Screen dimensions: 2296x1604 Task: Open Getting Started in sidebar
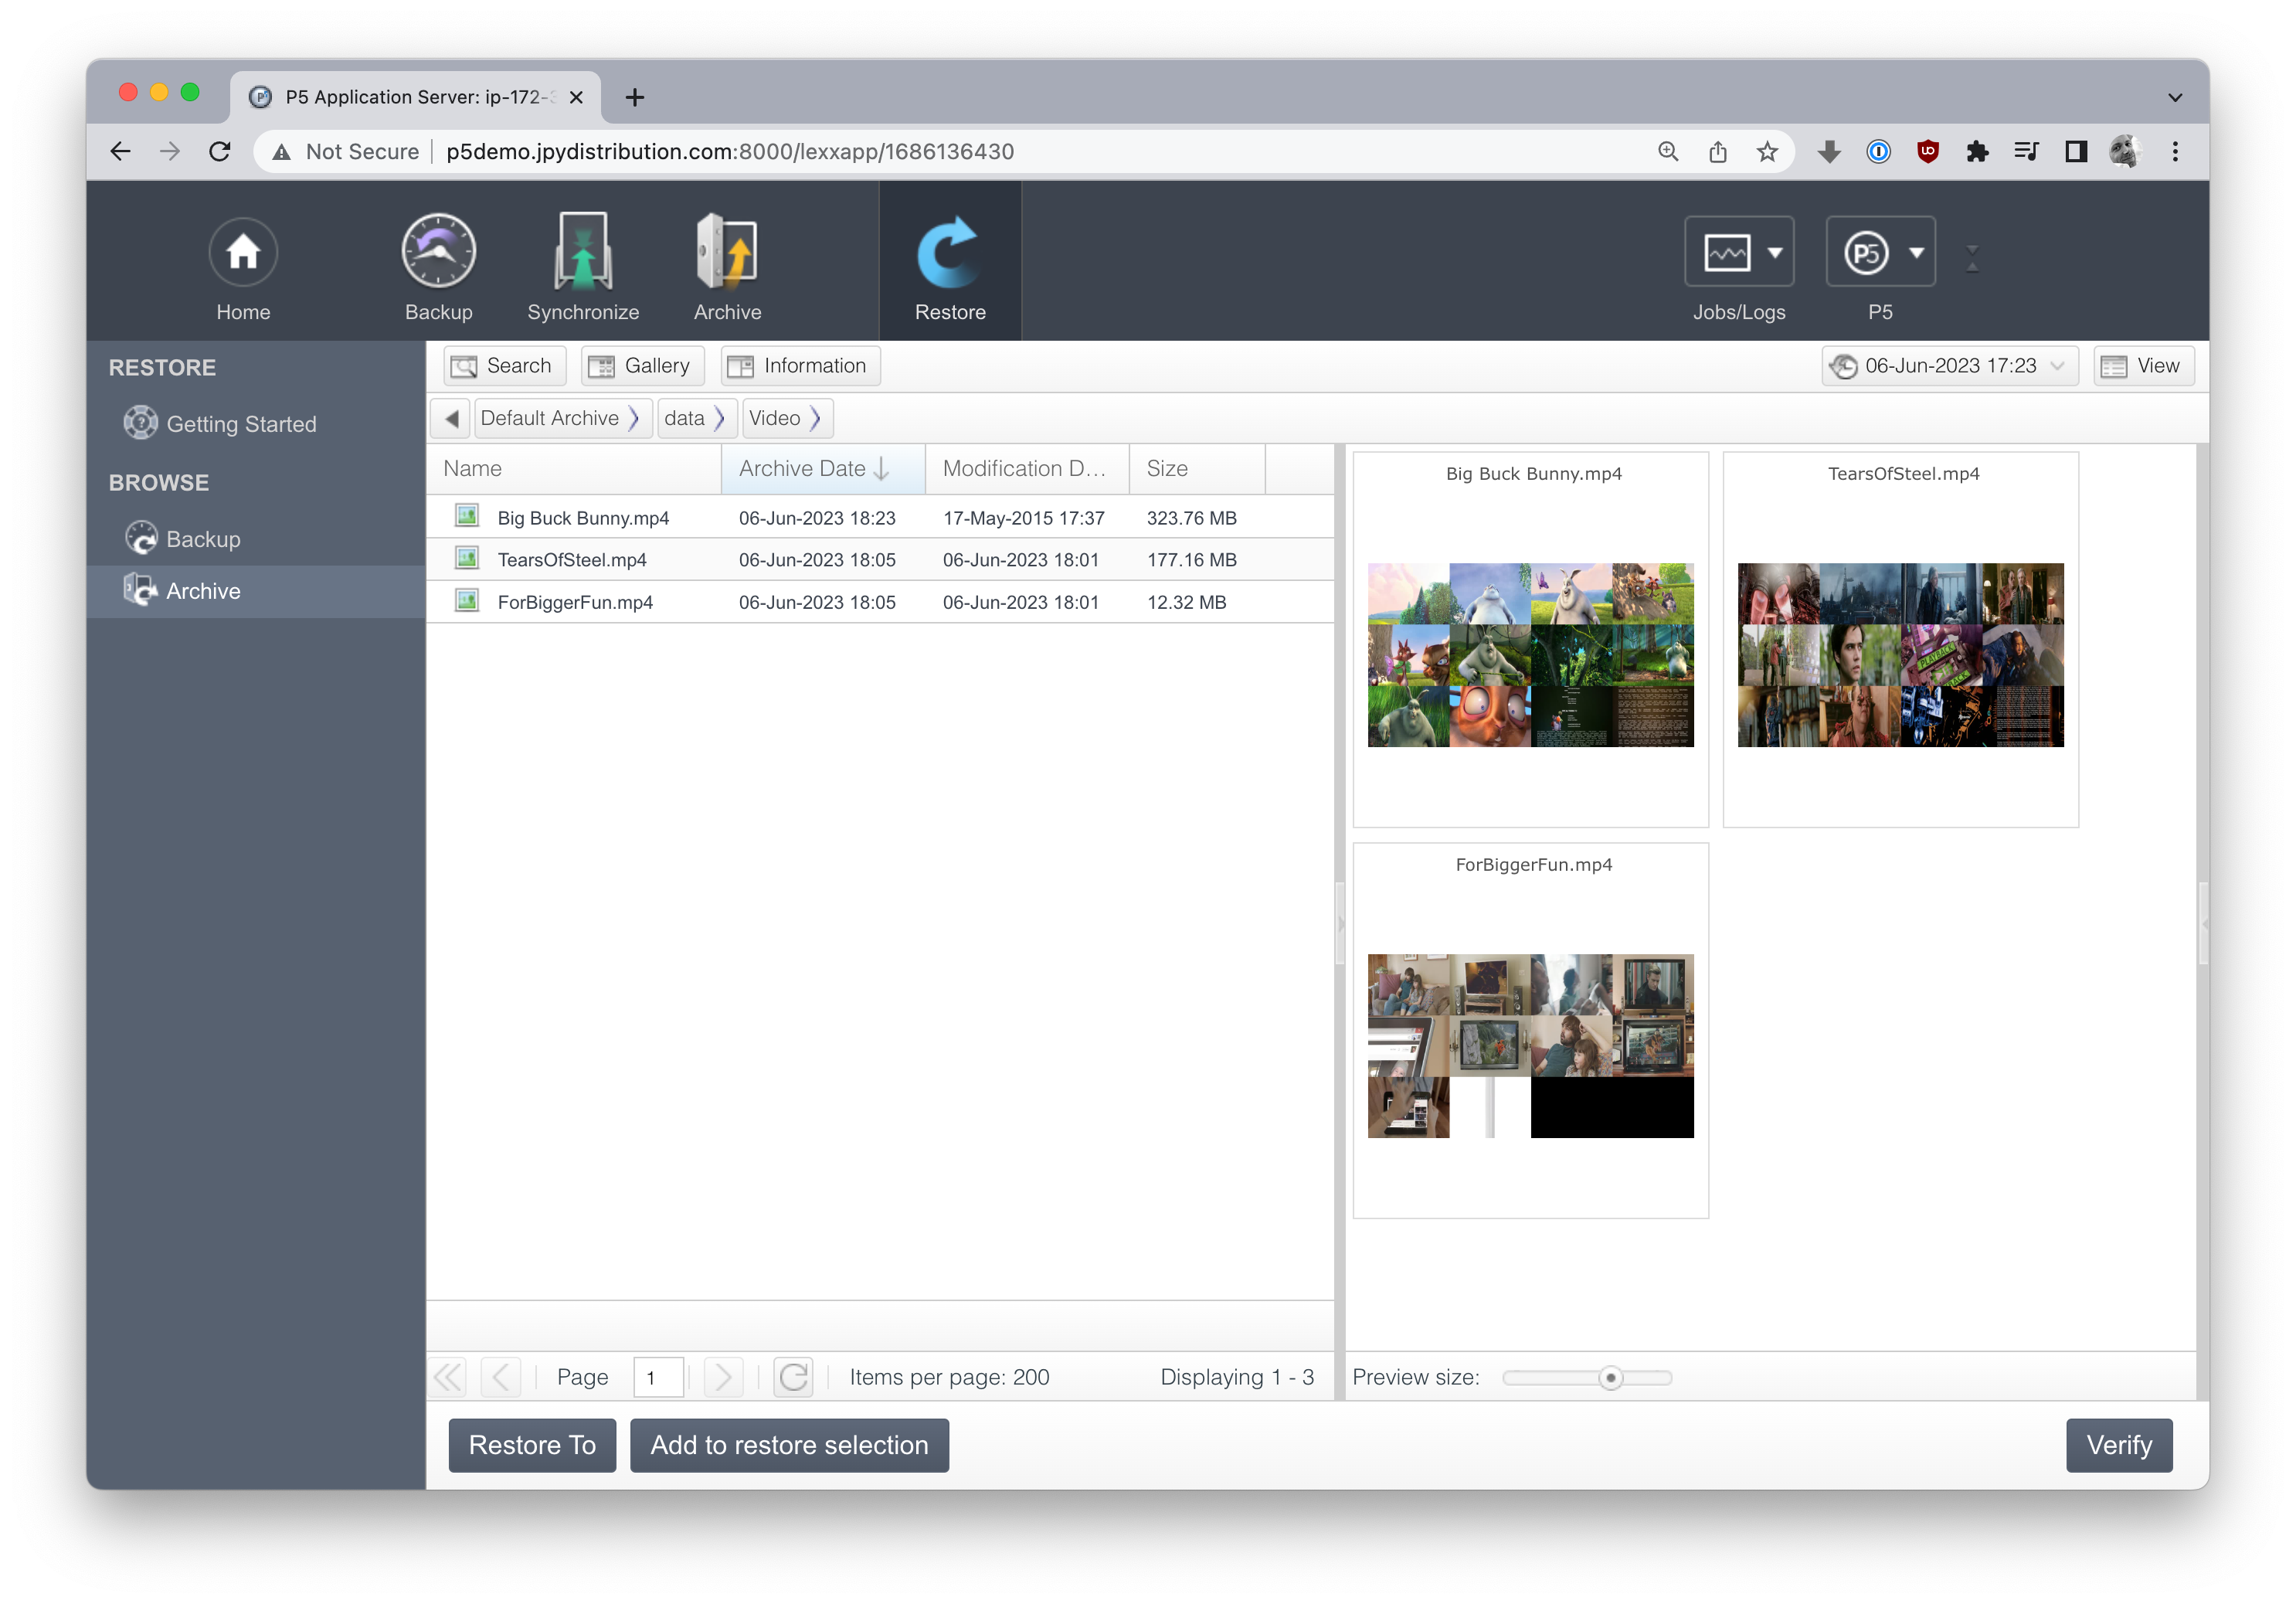click(x=240, y=424)
